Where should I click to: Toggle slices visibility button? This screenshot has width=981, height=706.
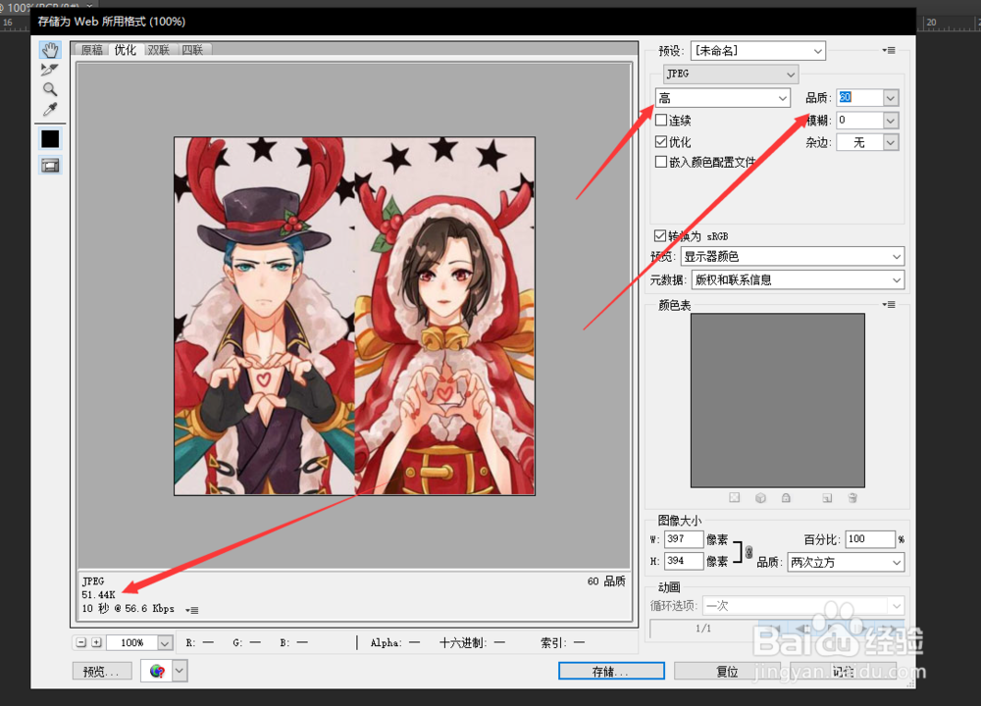click(x=50, y=166)
